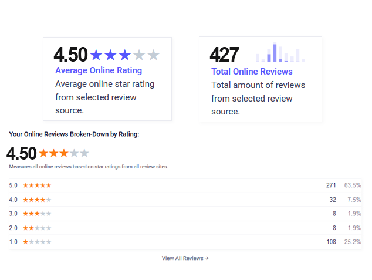Click the 7.5% percentage in the 4.0 row
Screen dimensions: 372x280
point(354,200)
